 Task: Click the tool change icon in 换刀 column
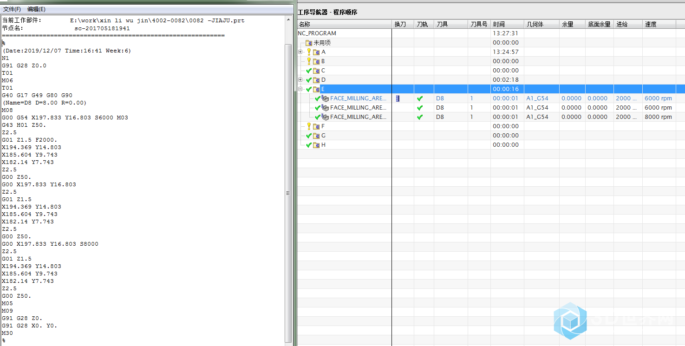tap(398, 98)
